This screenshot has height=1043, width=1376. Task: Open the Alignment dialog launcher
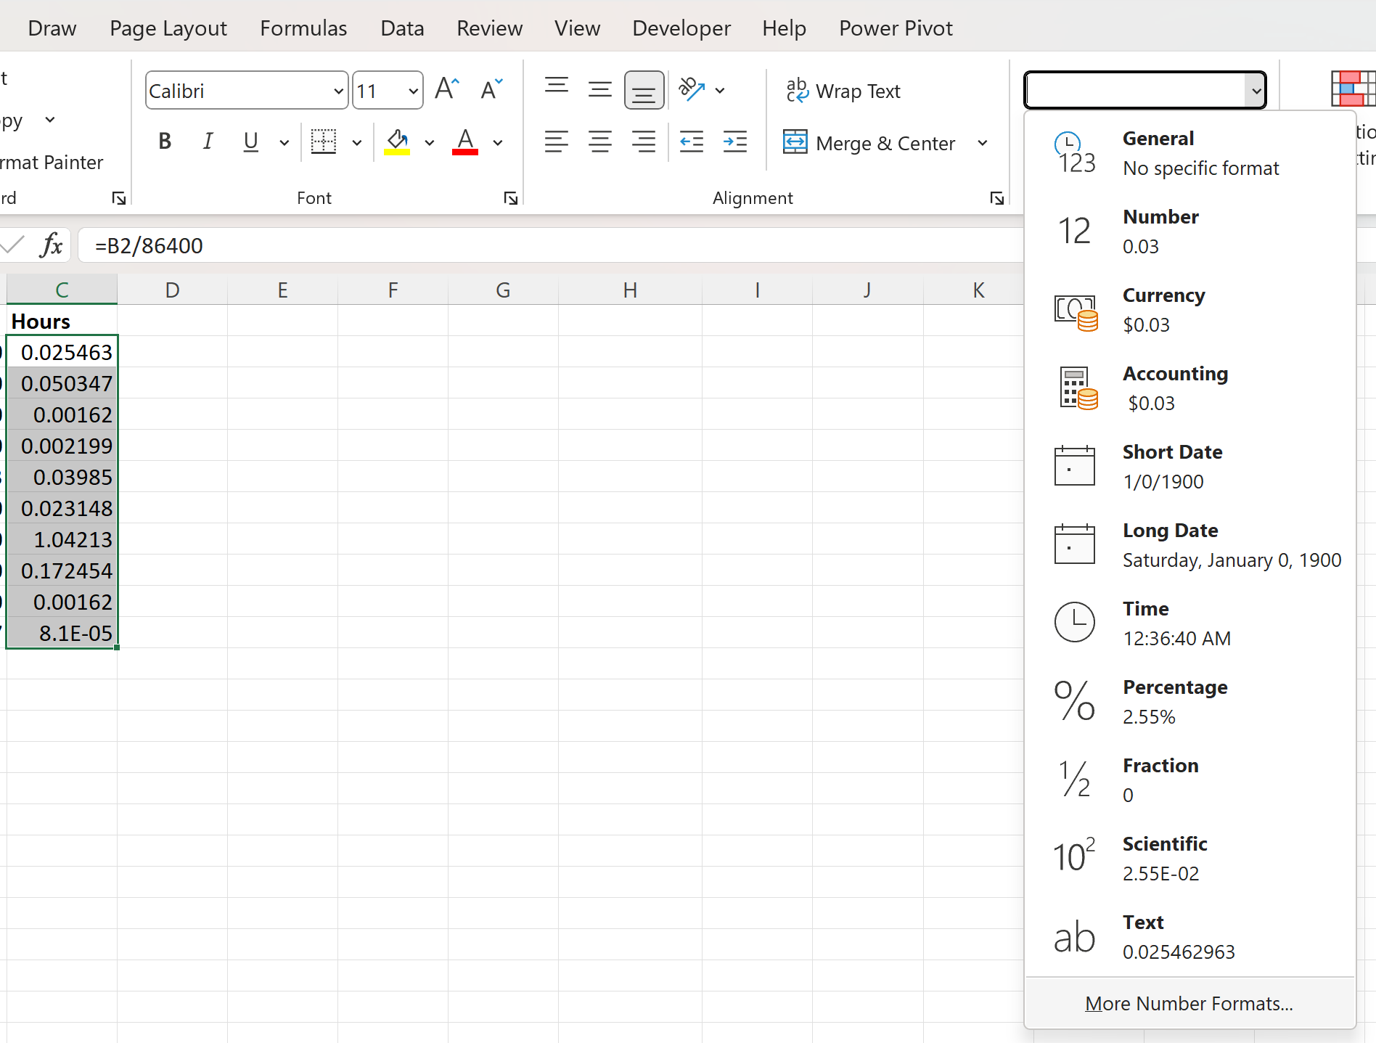[996, 197]
